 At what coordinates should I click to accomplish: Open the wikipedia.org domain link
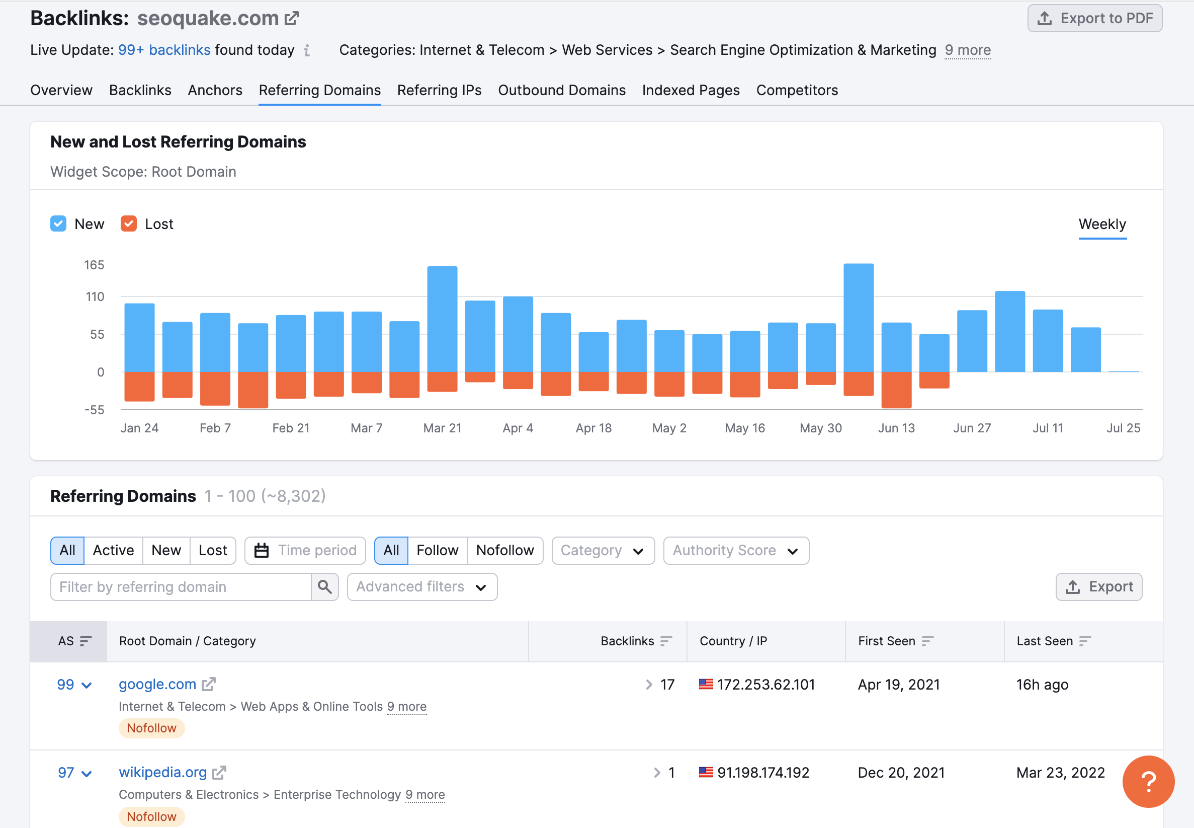(163, 773)
